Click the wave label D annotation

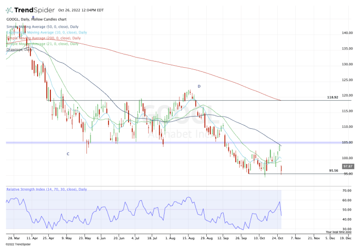(199, 86)
